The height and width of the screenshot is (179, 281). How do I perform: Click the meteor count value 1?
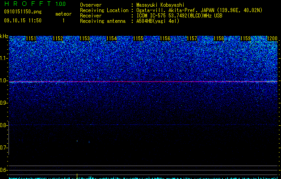[x=63, y=21]
